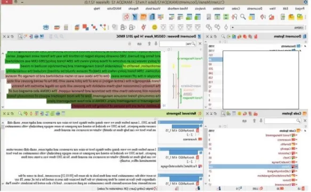The image size is (311, 192).
Task: Close the Document Browser search bar
Action: 200,44
